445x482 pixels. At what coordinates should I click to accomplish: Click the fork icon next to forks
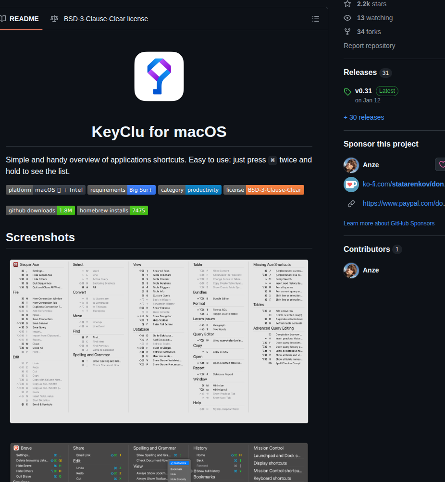347,32
